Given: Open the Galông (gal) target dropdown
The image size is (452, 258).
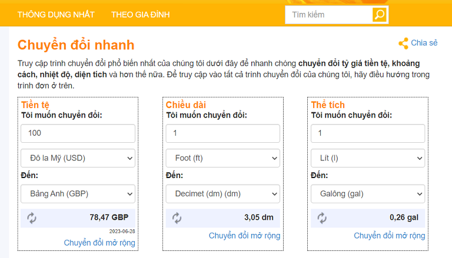Looking at the screenshot, I should point(368,194).
